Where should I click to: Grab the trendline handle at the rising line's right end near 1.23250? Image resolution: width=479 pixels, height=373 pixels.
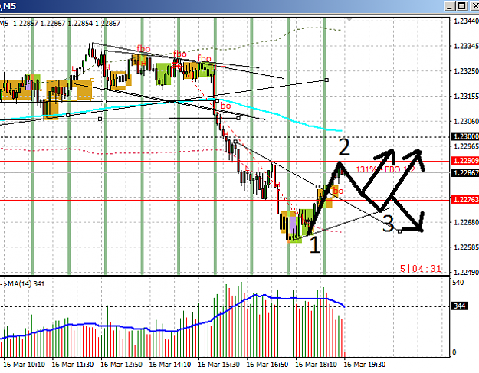pos(326,80)
